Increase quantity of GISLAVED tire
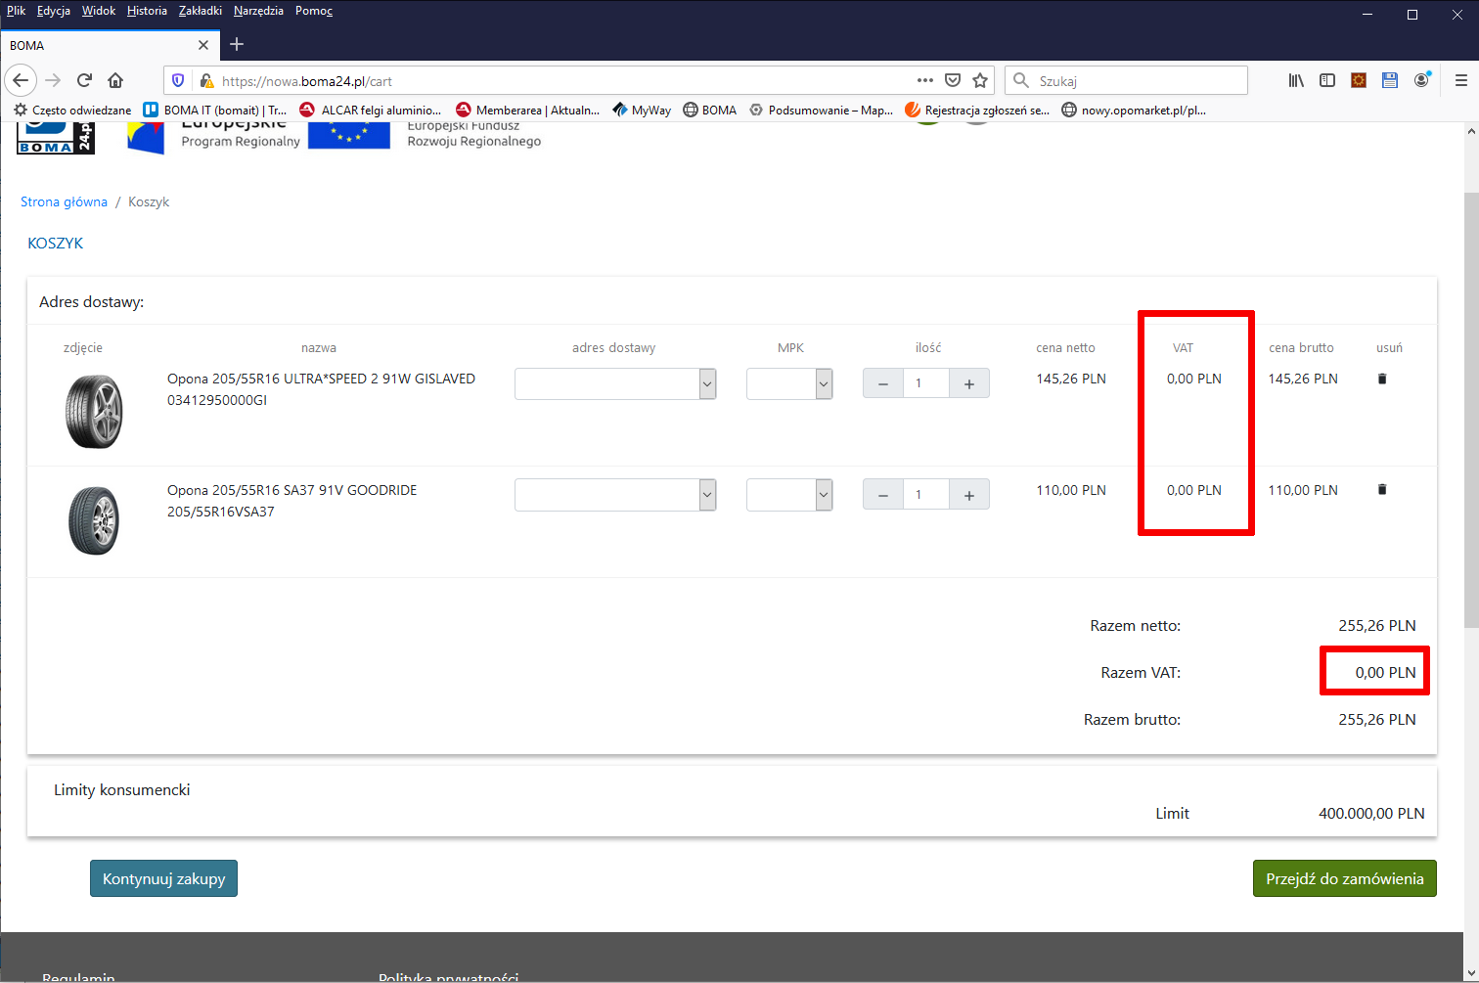The image size is (1479, 983). 968,384
